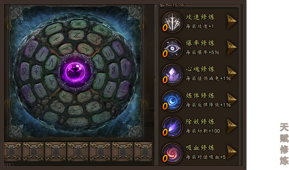The width and height of the screenshot is (289, 170).
Task: Expand 攻速修炼 with its golden arrow
Action: (x=232, y=22)
